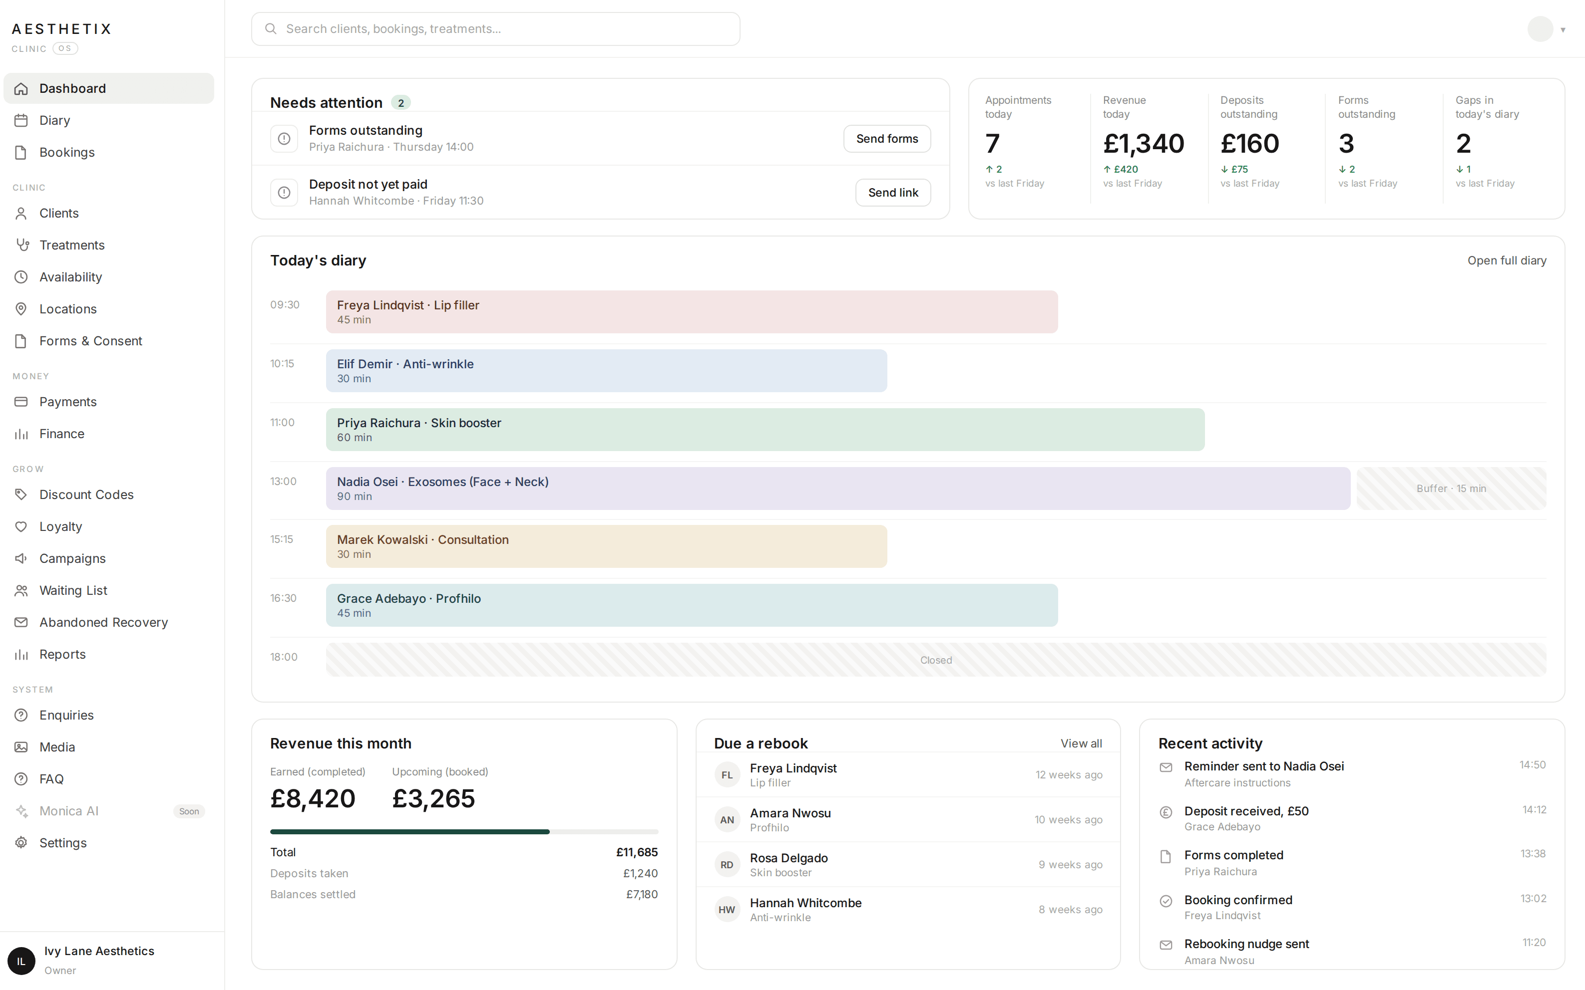The height and width of the screenshot is (990, 1585).
Task: Click the Send forms button
Action: pyautogui.click(x=886, y=139)
